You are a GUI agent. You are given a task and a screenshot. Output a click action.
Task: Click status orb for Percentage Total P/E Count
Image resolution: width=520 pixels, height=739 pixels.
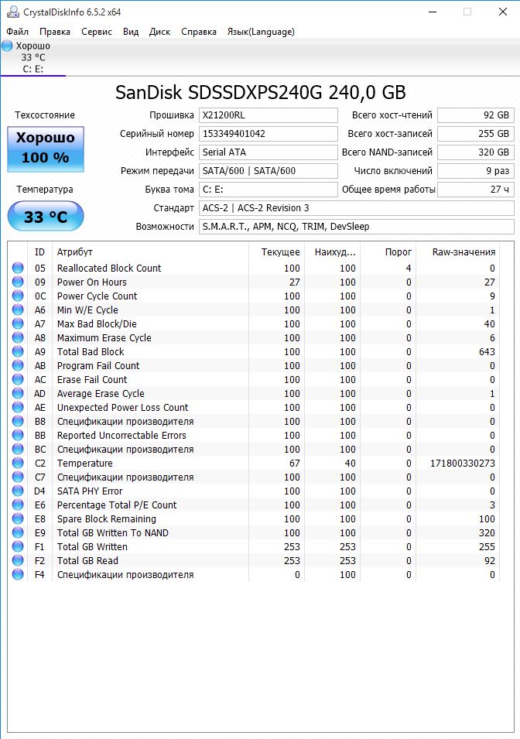point(18,505)
